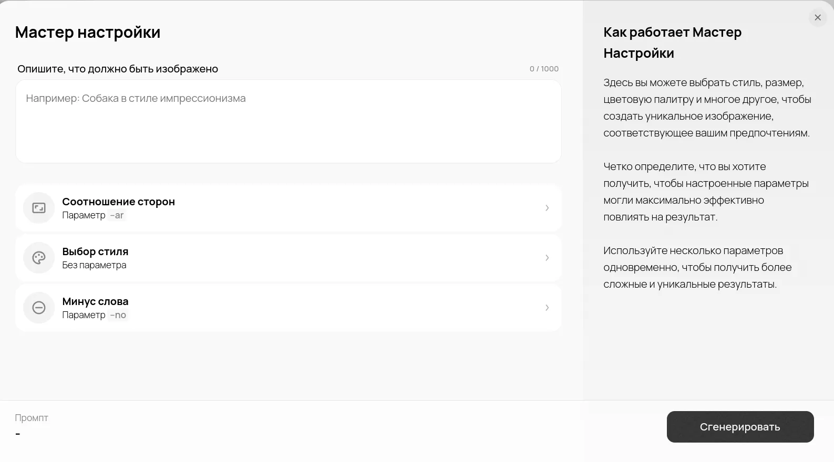Image resolution: width=834 pixels, height=462 pixels.
Task: Click the Мастер настройки heading
Action: click(88, 32)
